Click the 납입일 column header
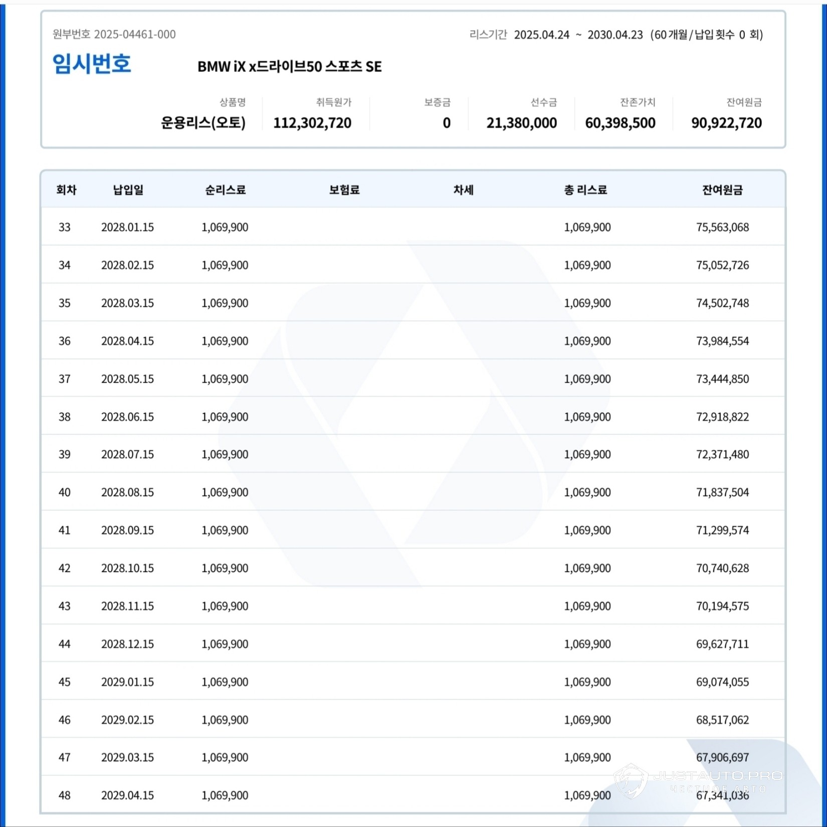The height and width of the screenshot is (827, 827). [x=128, y=190]
